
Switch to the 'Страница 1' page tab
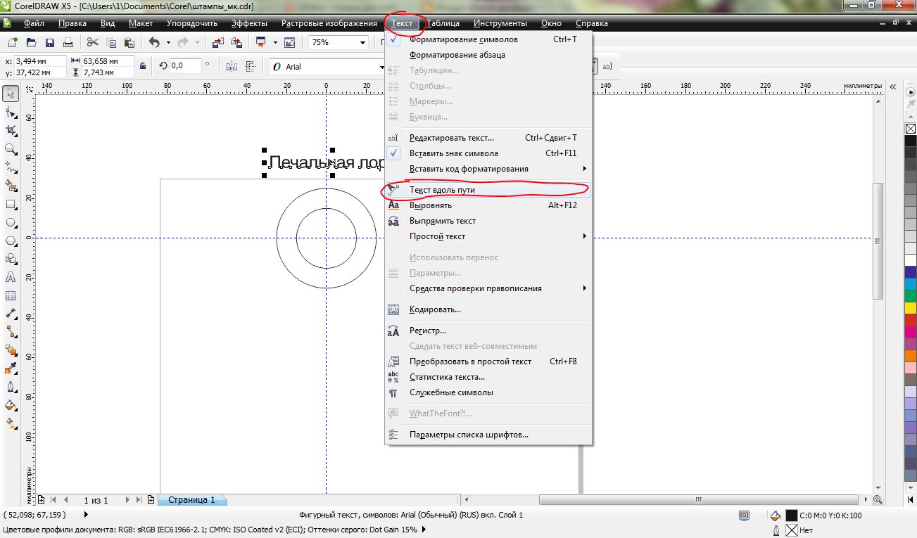coord(192,500)
